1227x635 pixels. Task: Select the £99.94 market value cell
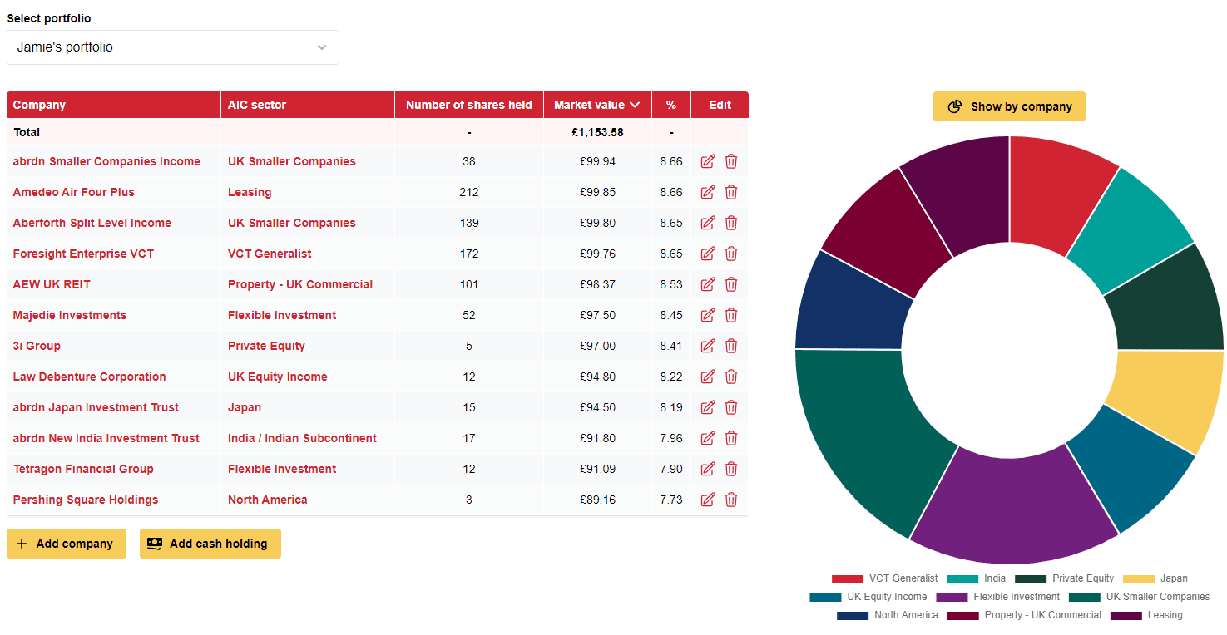(x=597, y=161)
